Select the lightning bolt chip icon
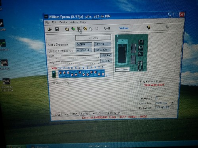This screenshot has height=148, width=198. (x=148, y=27)
